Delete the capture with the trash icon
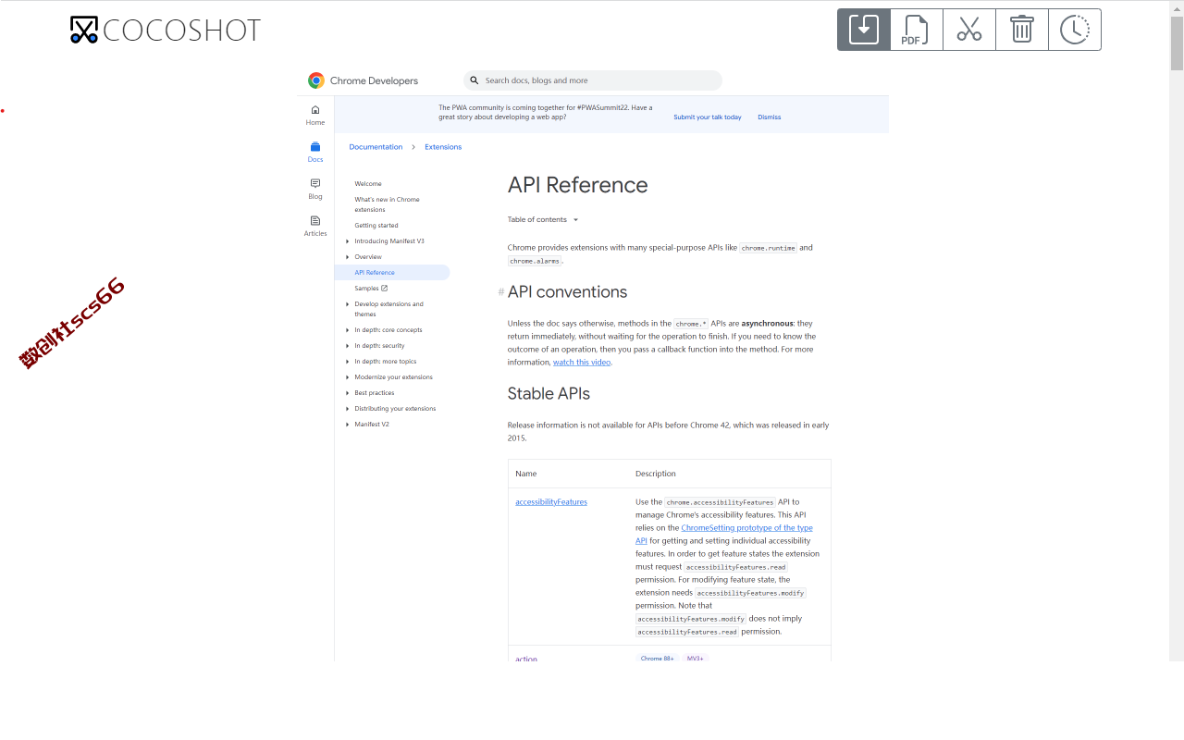 pyautogui.click(x=1022, y=30)
